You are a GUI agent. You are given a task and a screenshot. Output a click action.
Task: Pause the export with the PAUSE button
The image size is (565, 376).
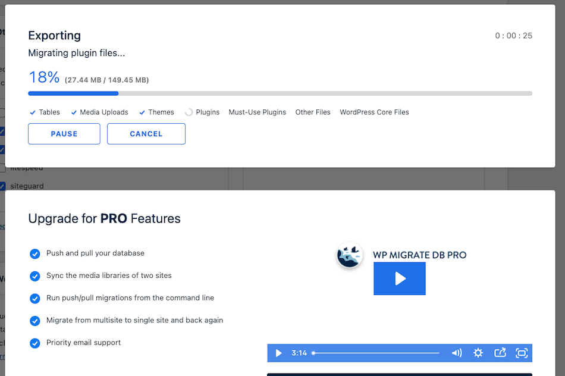pyautogui.click(x=64, y=134)
